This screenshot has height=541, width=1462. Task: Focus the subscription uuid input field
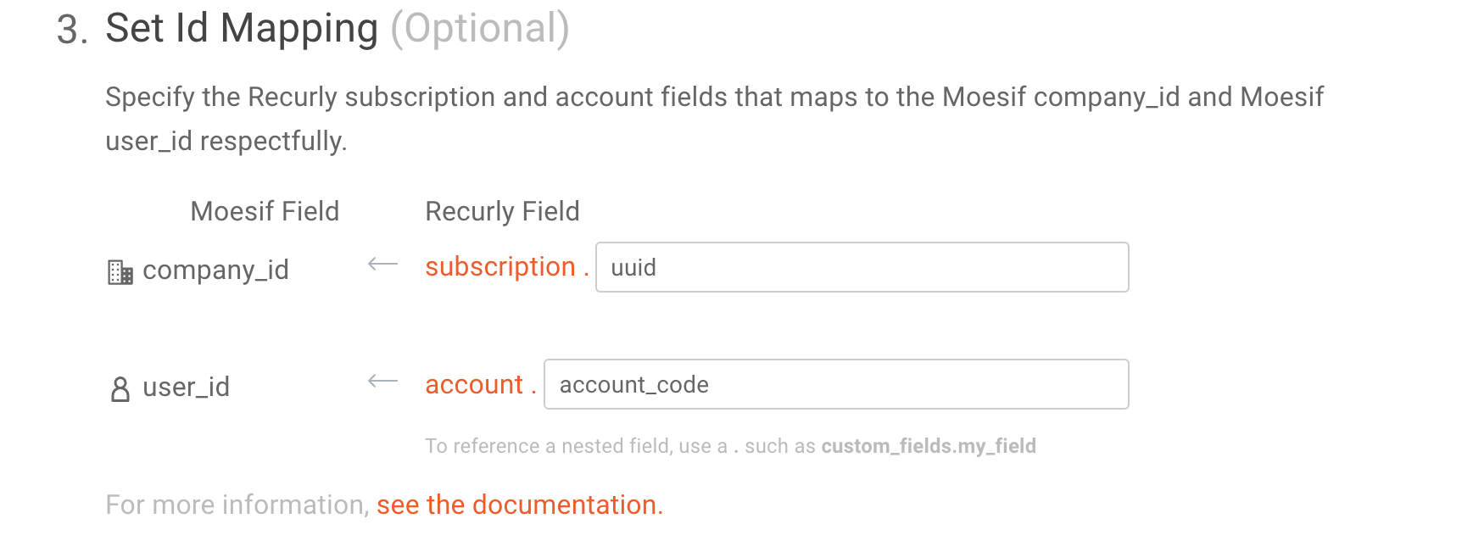[x=862, y=267]
